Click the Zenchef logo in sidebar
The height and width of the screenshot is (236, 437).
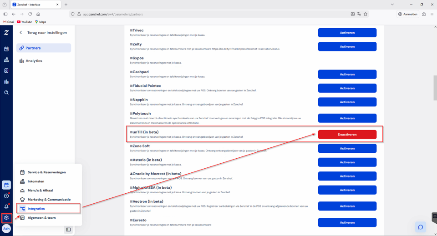(x=6, y=33)
